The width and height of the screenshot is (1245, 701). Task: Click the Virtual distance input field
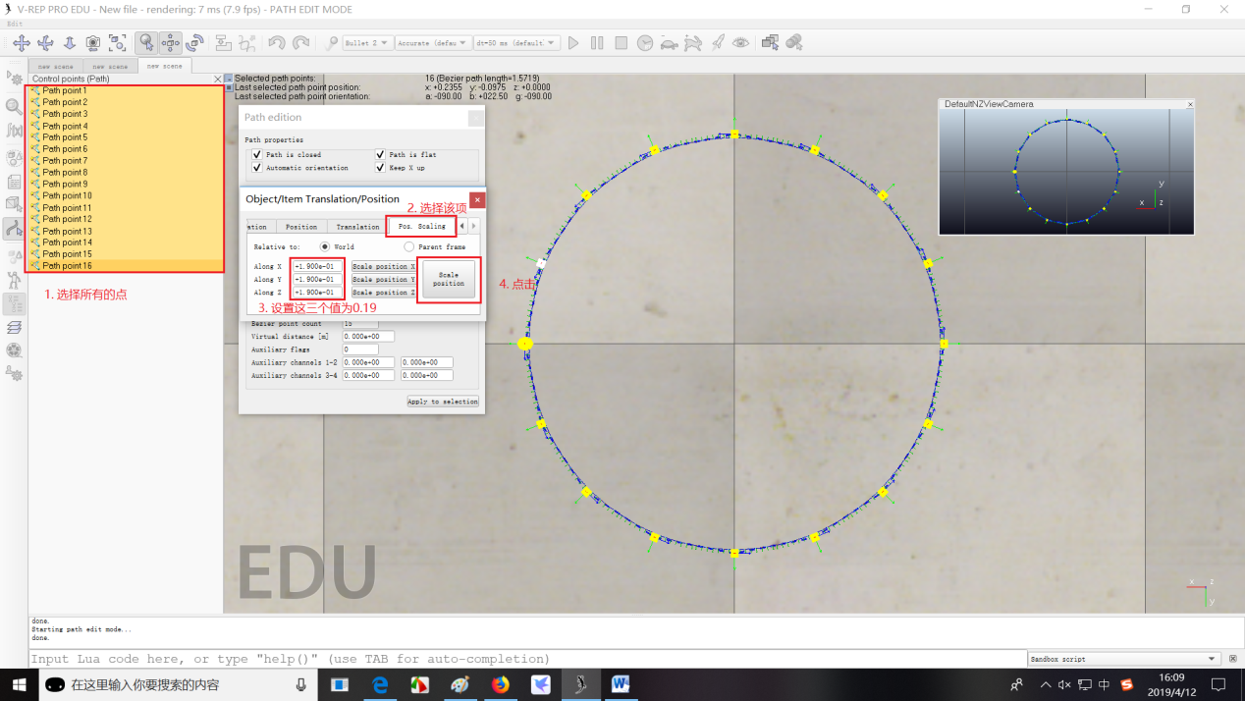[x=368, y=336]
